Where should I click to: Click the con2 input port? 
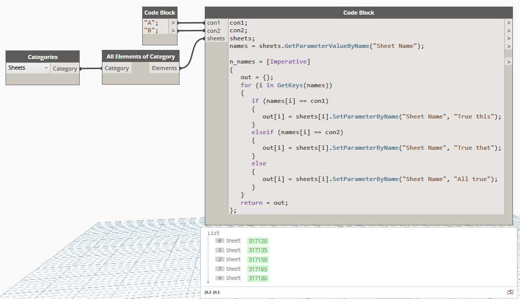point(216,31)
